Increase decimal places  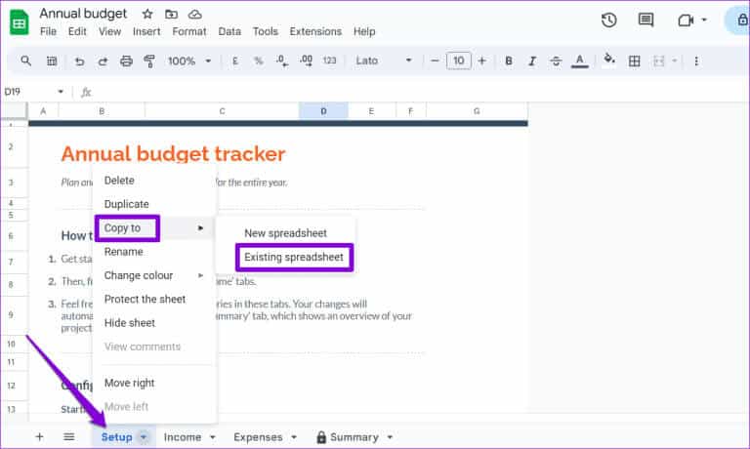(x=306, y=61)
